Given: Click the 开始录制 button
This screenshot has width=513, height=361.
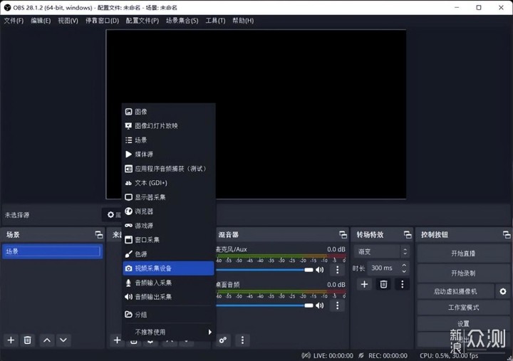Looking at the screenshot, I should point(463,273).
